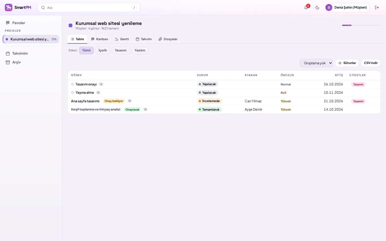Click the eye icon on Tasarım onayı
The image size is (386, 241).
101,84
